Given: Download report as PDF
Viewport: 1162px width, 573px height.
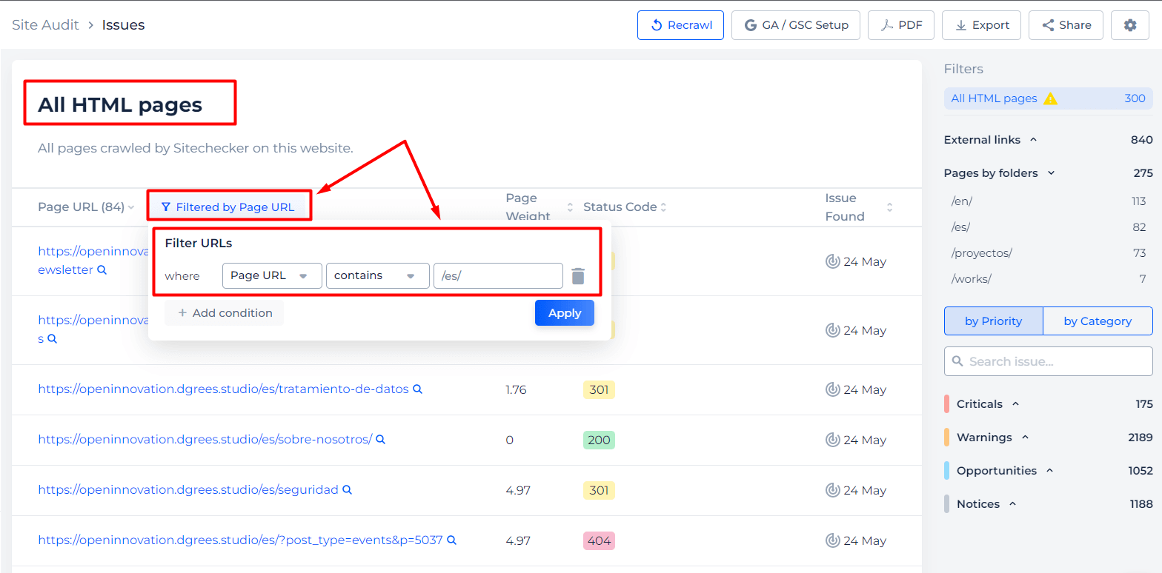Looking at the screenshot, I should pyautogui.click(x=901, y=25).
